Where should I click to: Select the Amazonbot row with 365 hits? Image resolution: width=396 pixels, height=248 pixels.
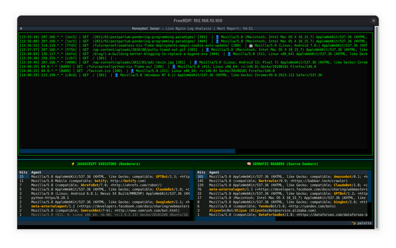click(282, 177)
